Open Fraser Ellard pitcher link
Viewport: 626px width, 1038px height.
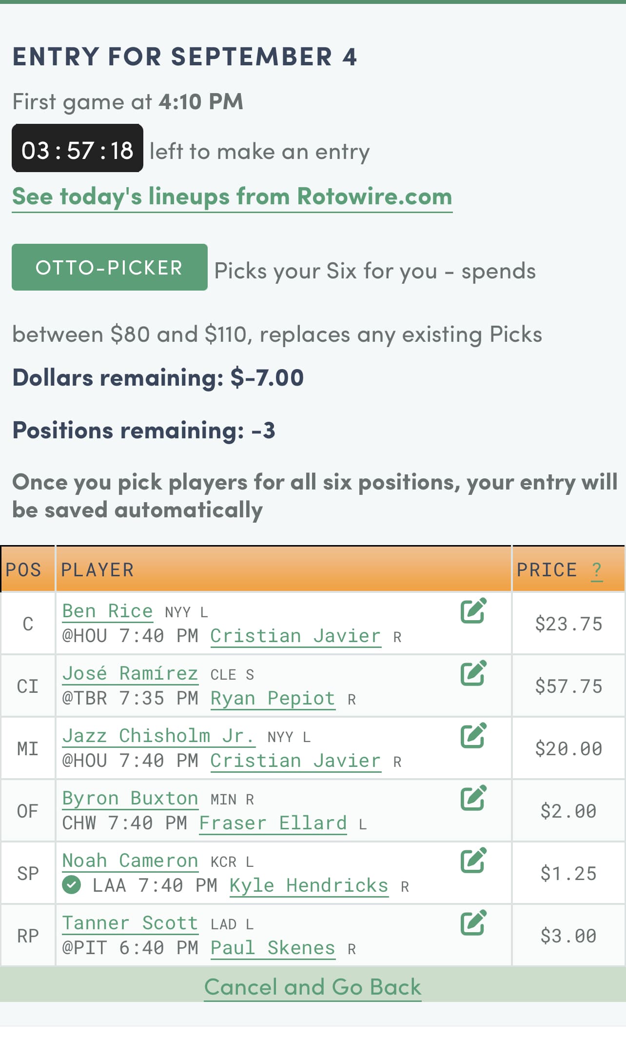pyautogui.click(x=273, y=823)
